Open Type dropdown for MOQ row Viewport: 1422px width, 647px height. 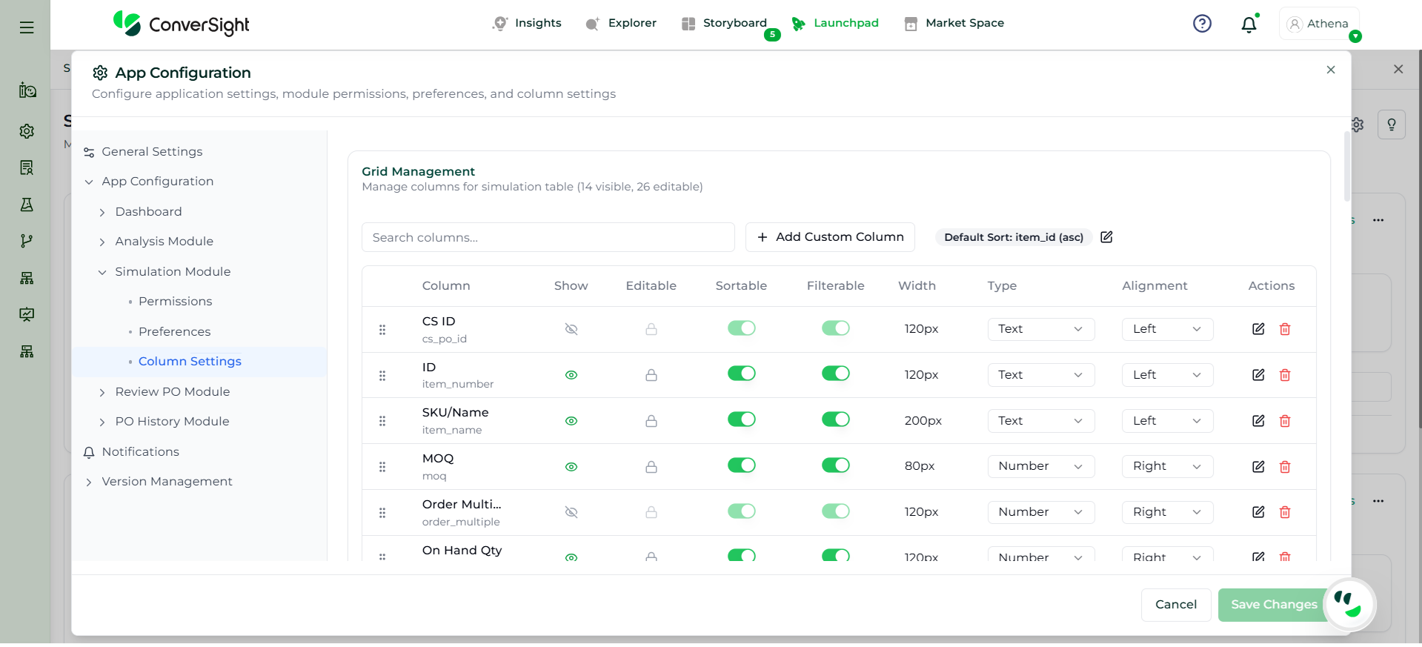point(1040,466)
